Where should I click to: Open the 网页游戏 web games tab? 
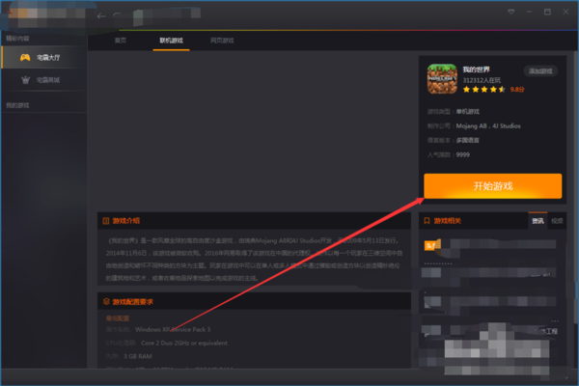tap(222, 41)
